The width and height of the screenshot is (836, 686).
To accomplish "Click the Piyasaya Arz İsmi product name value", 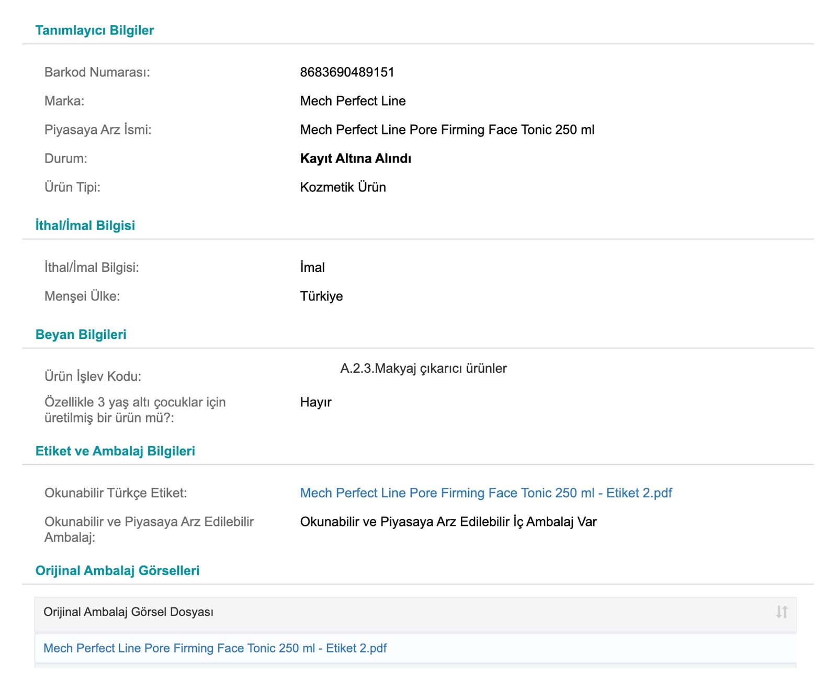I will pos(447,130).
